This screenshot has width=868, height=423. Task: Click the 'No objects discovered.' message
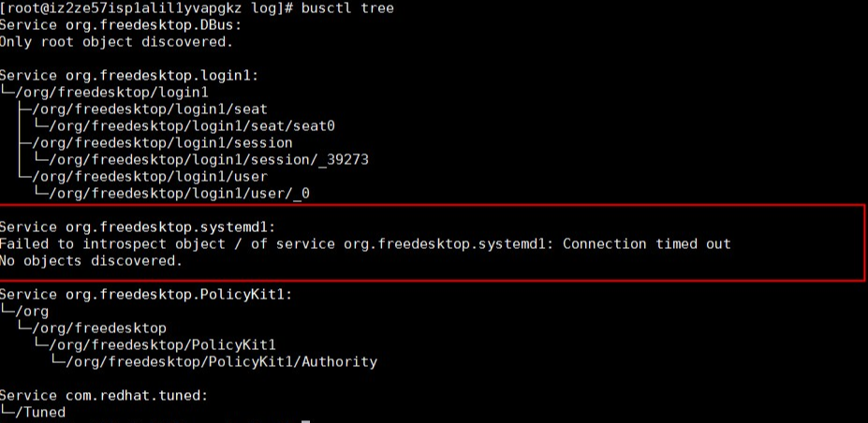point(91,261)
